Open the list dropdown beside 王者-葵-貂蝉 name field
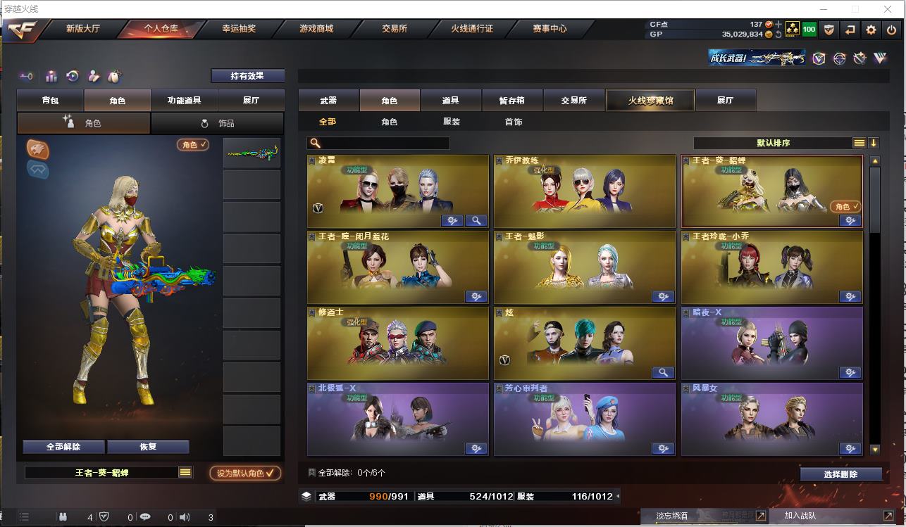This screenshot has height=527, width=906. (185, 473)
